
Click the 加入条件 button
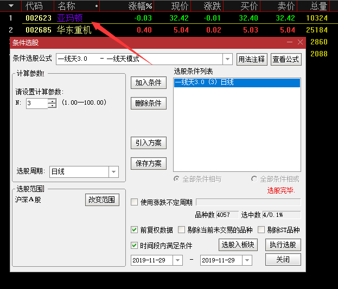[148, 83]
